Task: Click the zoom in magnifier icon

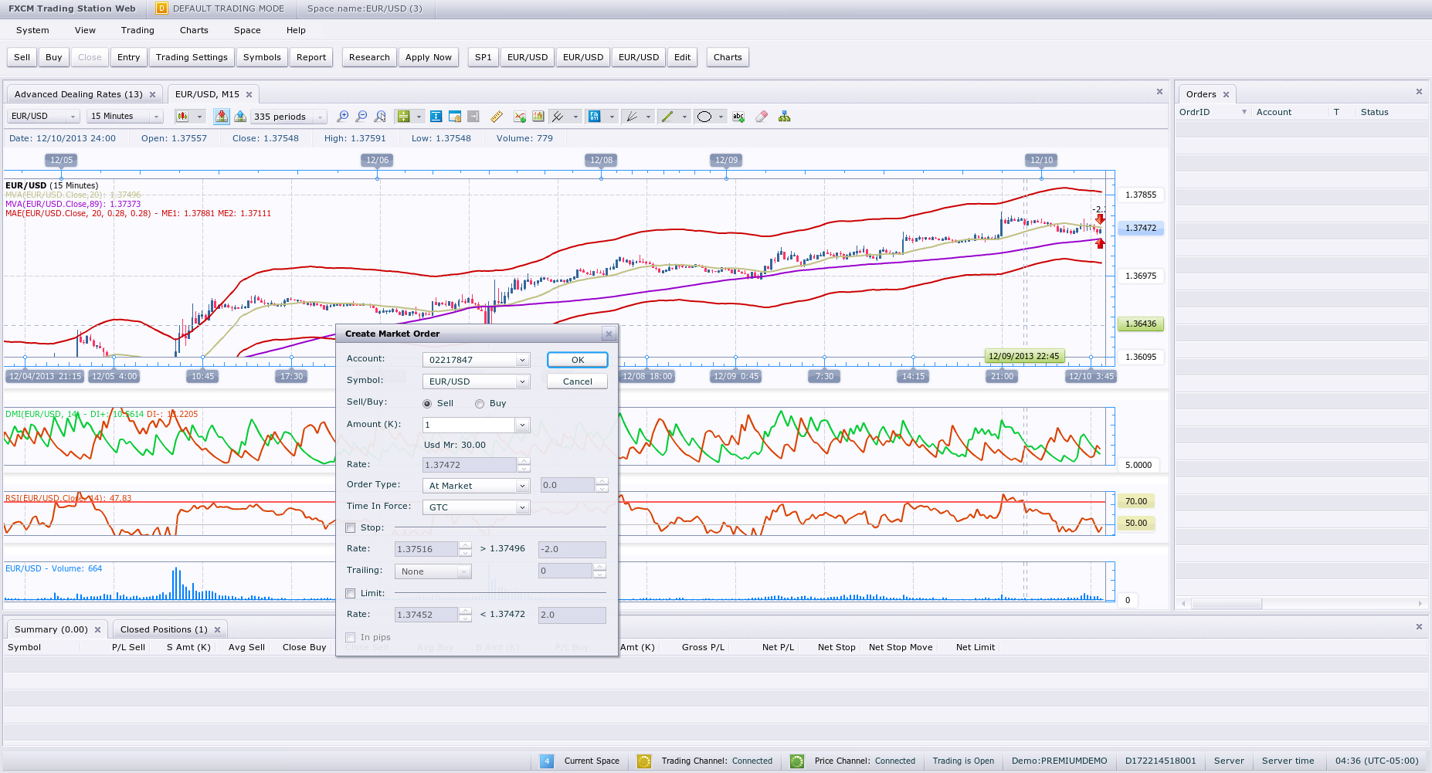Action: [343, 117]
